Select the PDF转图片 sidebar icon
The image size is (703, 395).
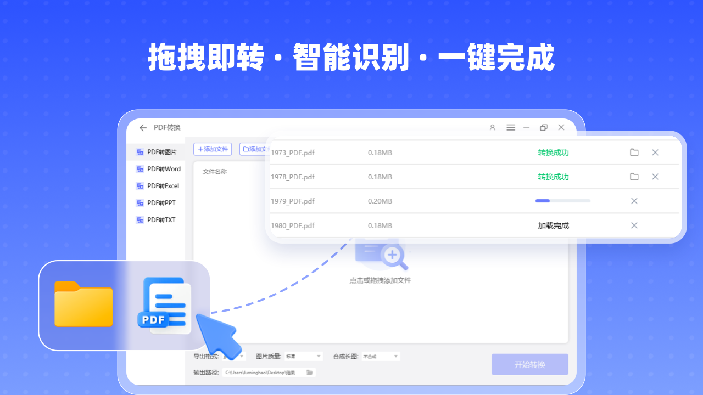[139, 151]
